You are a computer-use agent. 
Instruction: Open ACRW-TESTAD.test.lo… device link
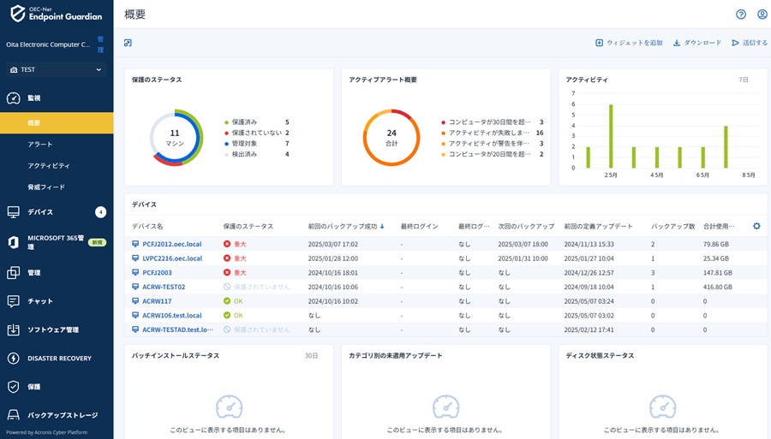pyautogui.click(x=178, y=329)
